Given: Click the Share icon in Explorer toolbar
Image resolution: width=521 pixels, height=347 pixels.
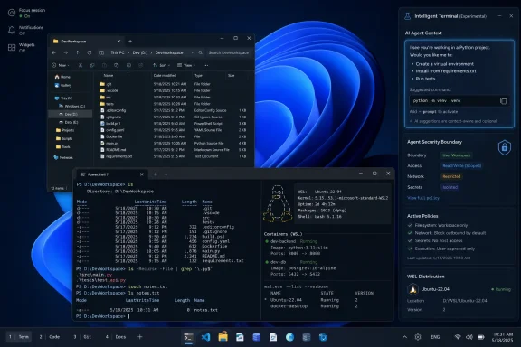Looking at the screenshot, I should (x=128, y=65).
